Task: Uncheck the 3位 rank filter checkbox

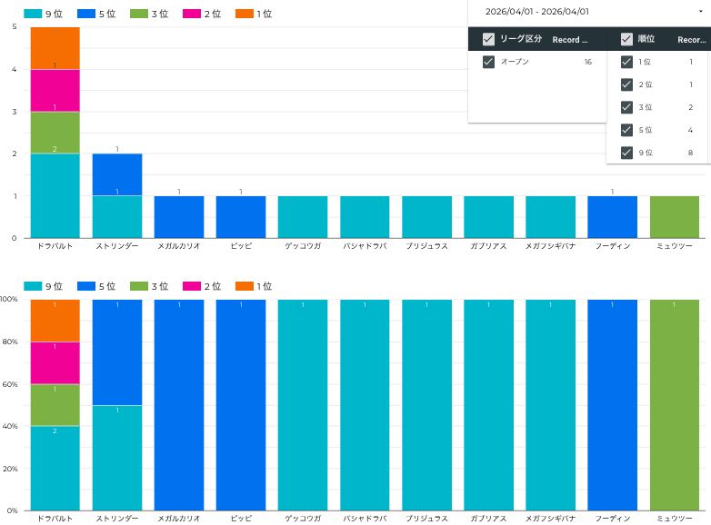Action: [626, 107]
